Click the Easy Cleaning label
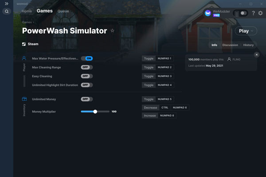 click(42, 76)
